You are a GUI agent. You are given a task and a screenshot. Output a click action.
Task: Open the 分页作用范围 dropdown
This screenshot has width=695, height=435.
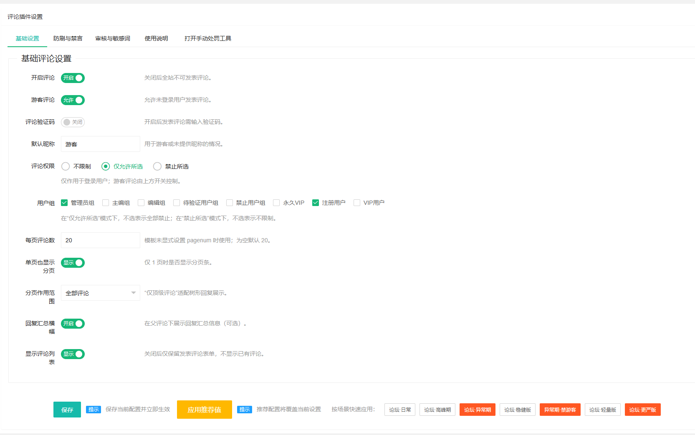click(x=100, y=293)
